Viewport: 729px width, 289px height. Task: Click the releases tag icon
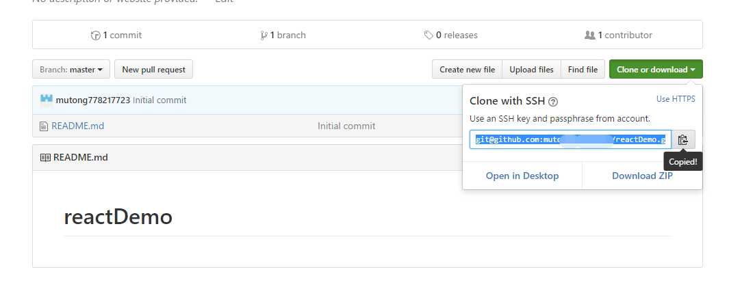pyautogui.click(x=429, y=36)
